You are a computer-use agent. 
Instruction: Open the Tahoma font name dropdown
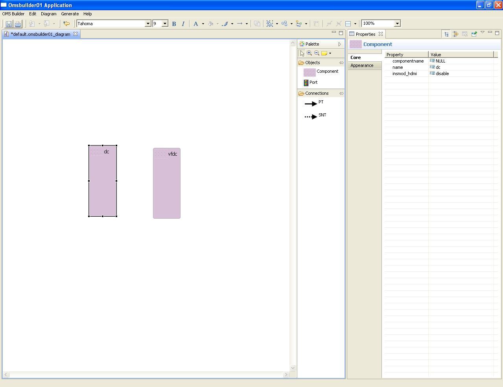(148, 24)
